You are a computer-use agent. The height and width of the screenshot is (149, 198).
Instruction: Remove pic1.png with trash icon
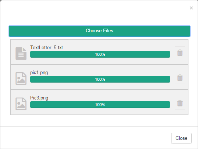coord(180,78)
